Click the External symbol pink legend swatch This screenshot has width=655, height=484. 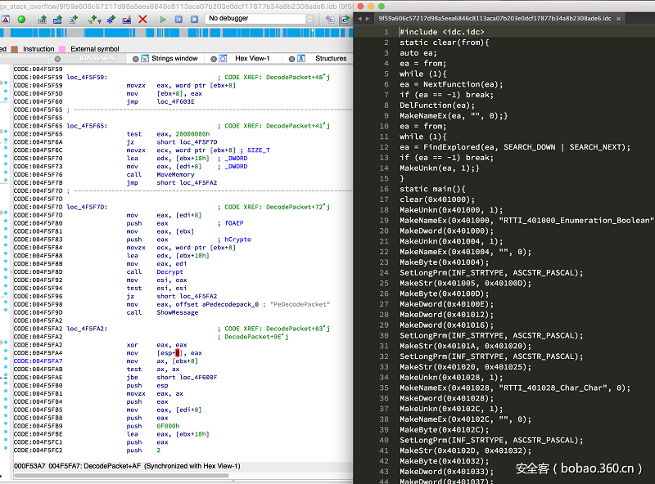click(x=62, y=49)
